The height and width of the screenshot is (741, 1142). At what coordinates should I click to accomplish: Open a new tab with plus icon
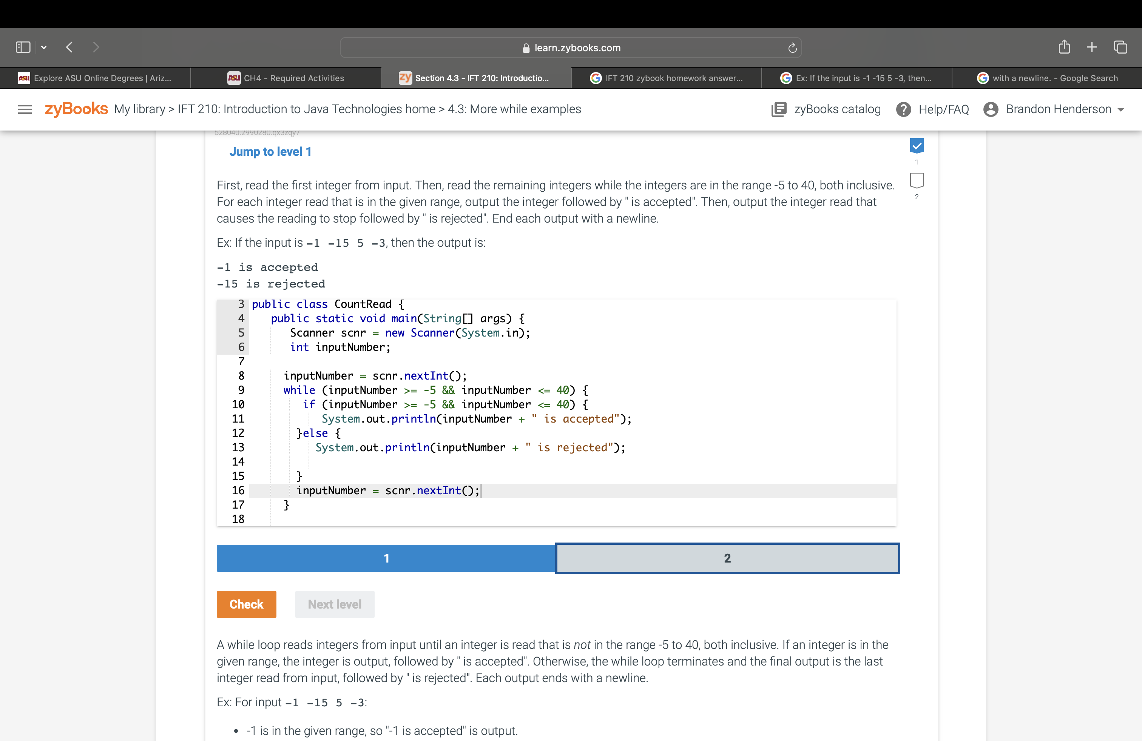[x=1092, y=47]
